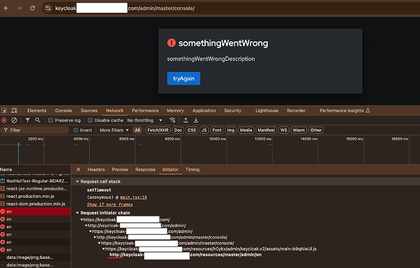Open the Security tab

(233, 111)
